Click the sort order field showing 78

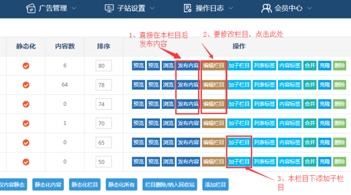(104, 85)
